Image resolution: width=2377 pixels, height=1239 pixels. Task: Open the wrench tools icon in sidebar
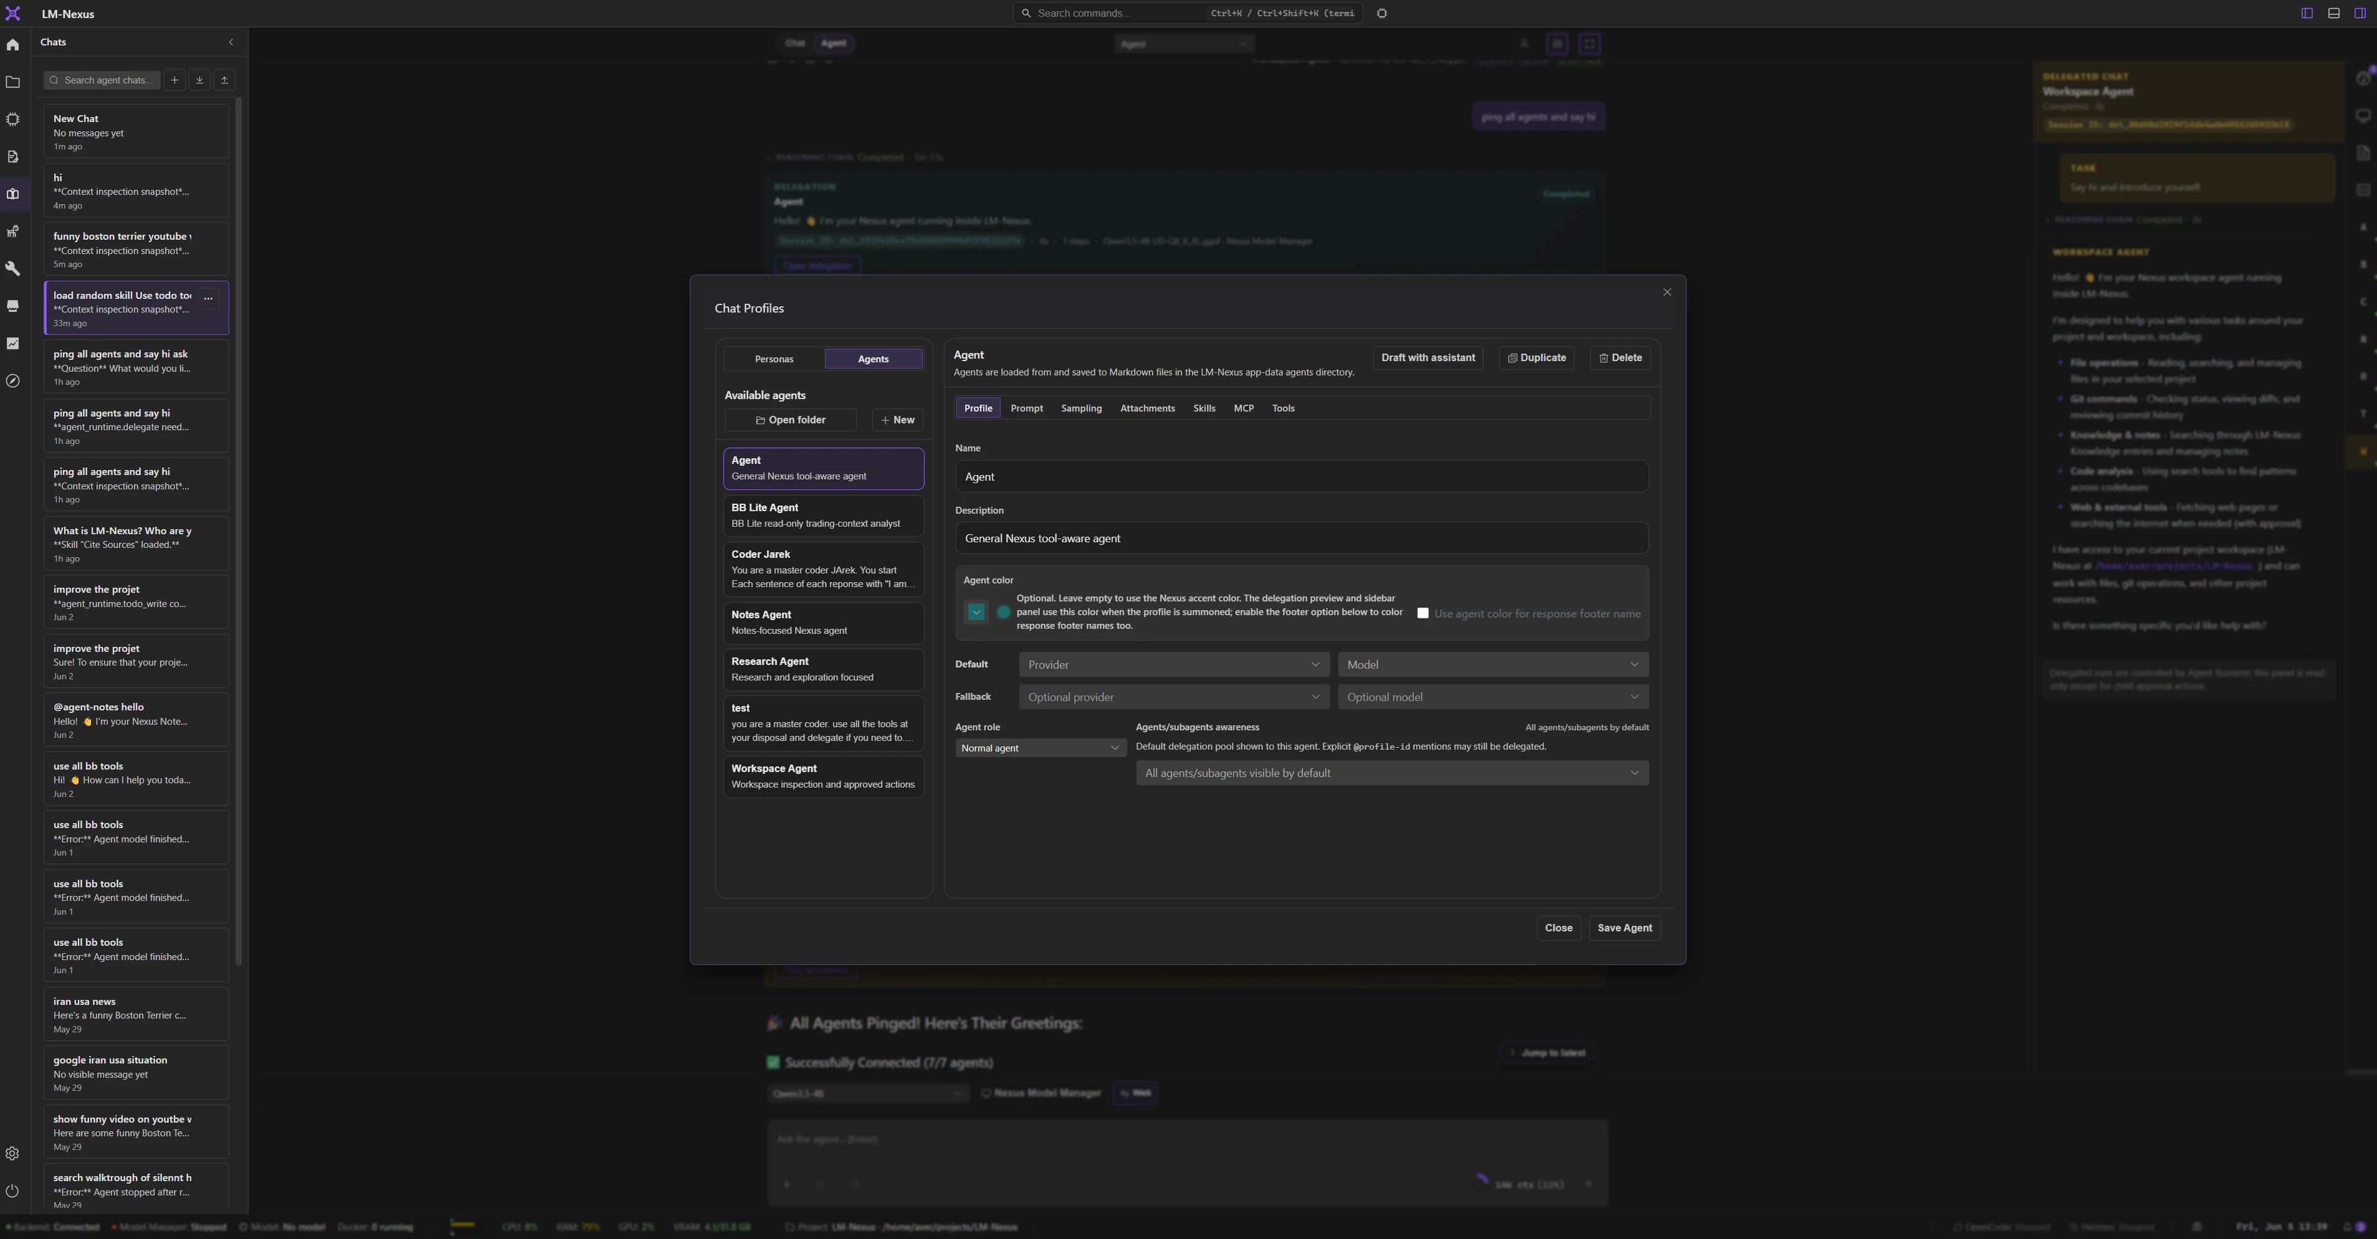tap(13, 268)
